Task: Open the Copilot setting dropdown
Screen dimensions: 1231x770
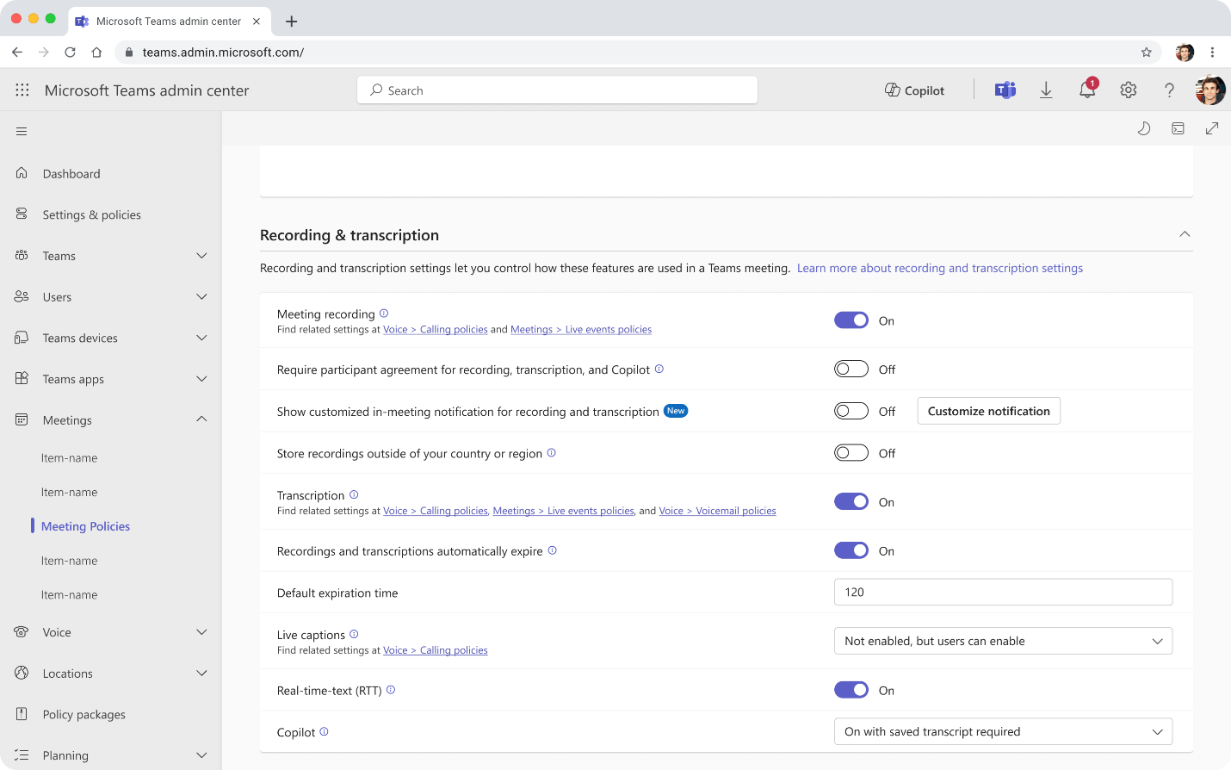Action: click(1003, 731)
